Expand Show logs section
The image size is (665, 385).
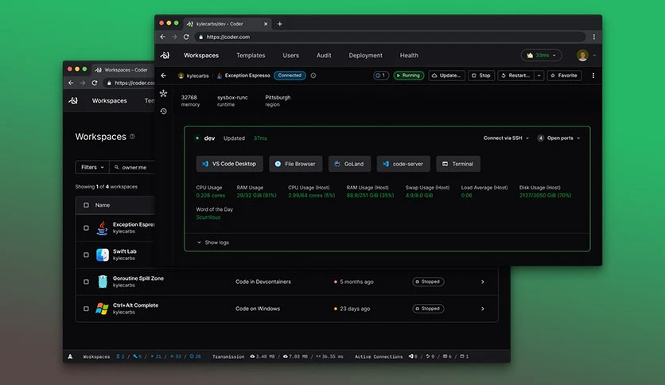(213, 243)
